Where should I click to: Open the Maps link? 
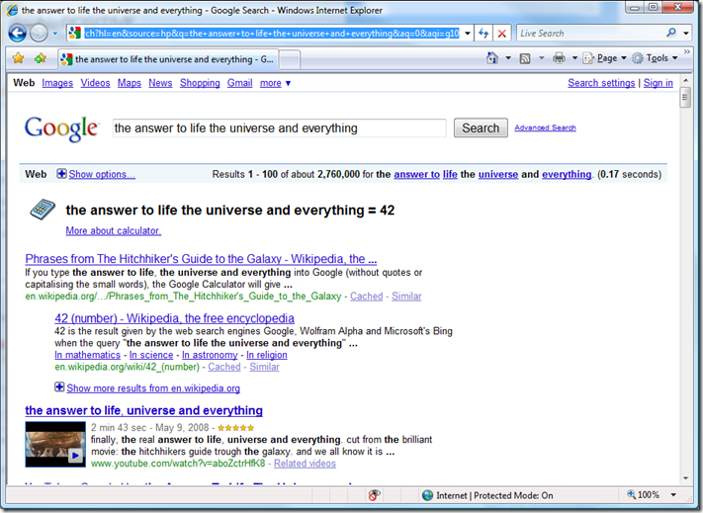pyautogui.click(x=130, y=83)
